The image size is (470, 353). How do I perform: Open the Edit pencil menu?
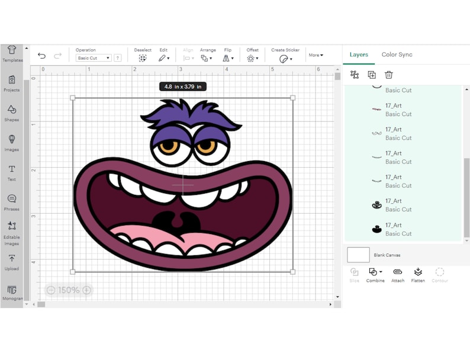(x=163, y=58)
